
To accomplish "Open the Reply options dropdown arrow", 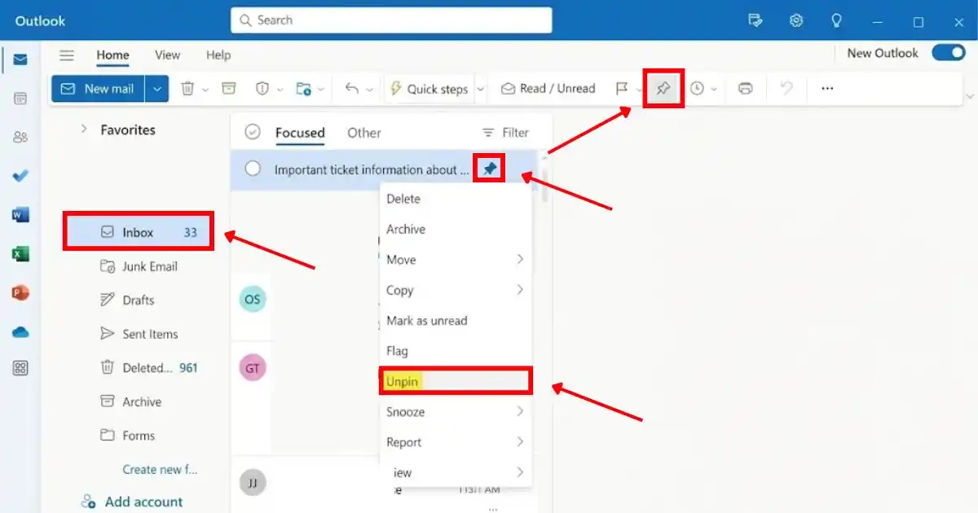I will click(370, 90).
